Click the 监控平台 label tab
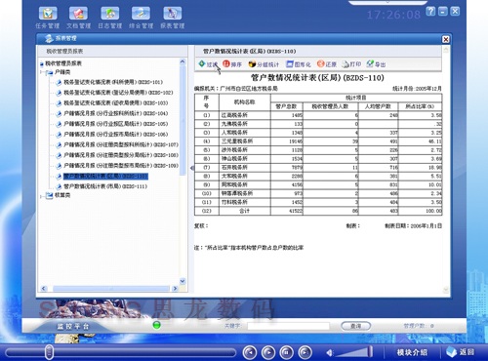 73,327
